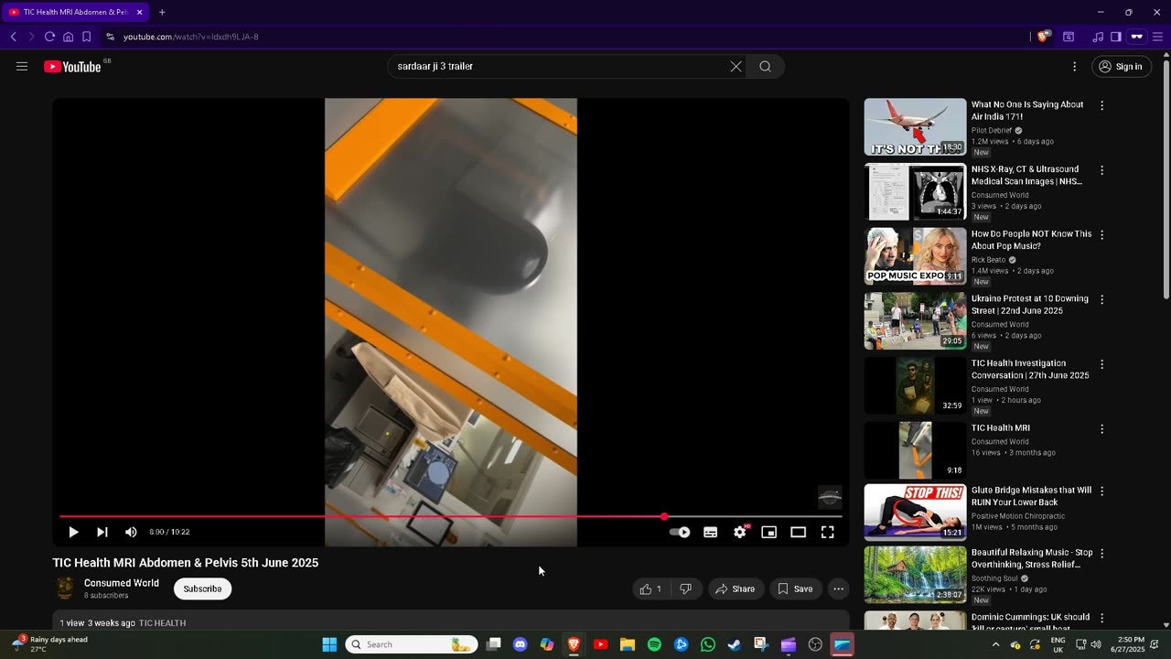Screen dimensions: 1171x659
Task: Open the YouTube guide hamburger menu
Action: pos(22,66)
